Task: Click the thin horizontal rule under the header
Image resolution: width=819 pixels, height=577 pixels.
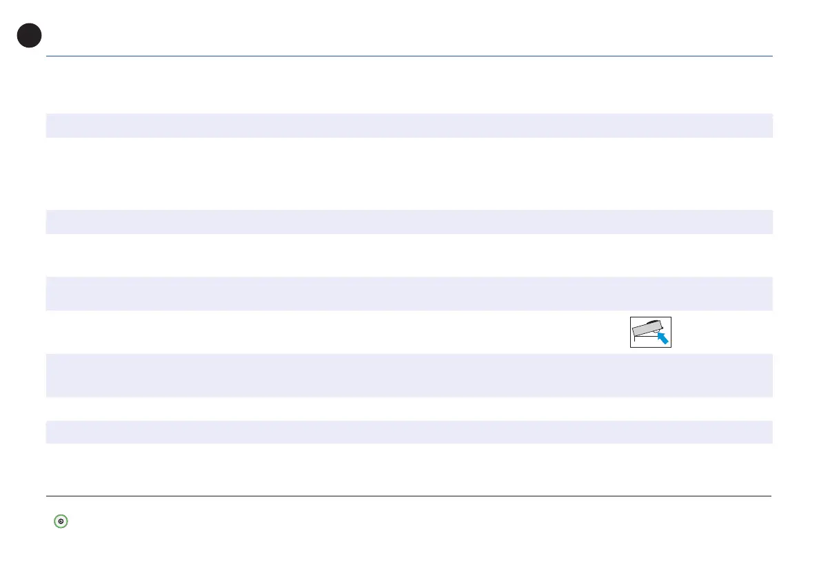Action: (409, 56)
